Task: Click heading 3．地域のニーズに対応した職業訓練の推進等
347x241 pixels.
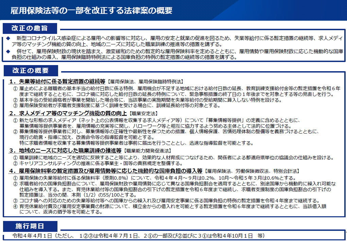Action: (65, 150)
